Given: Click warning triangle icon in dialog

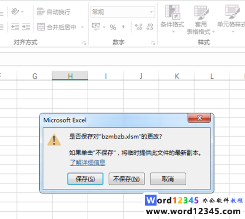Looking at the screenshot, I should pyautogui.click(x=54, y=140).
